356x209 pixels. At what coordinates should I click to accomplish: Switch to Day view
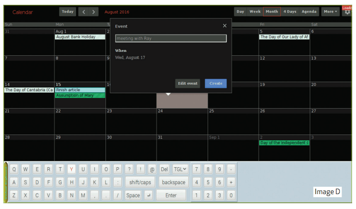click(x=240, y=12)
